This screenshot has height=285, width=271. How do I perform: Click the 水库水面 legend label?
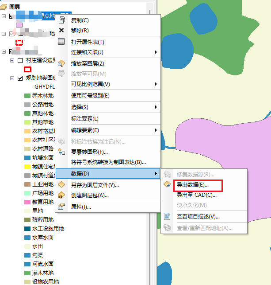(43, 238)
